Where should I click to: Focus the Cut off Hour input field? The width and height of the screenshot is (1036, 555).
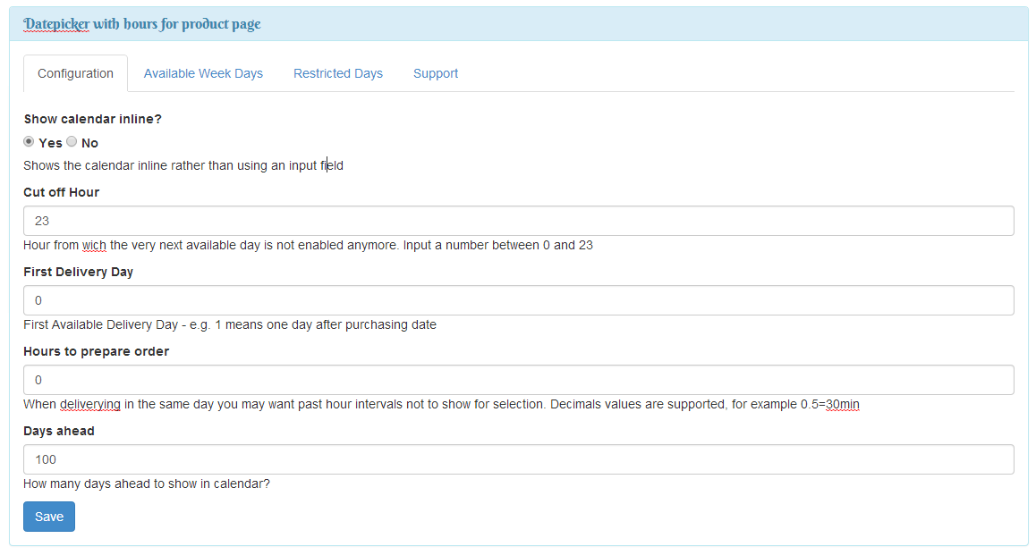point(519,221)
